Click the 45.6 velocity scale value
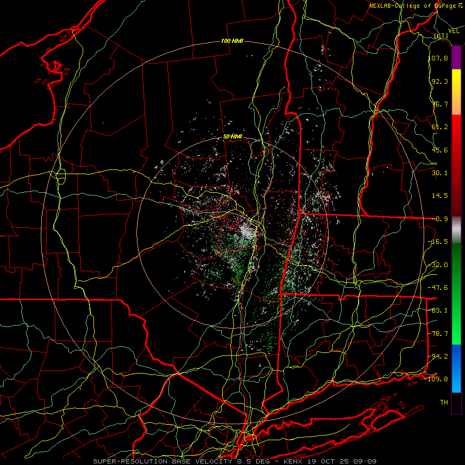The height and width of the screenshot is (465, 465). (x=440, y=150)
